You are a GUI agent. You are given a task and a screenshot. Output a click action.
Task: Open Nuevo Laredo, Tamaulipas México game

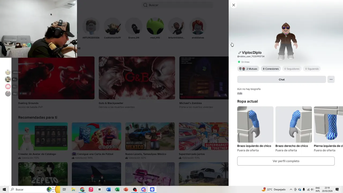tap(150, 136)
